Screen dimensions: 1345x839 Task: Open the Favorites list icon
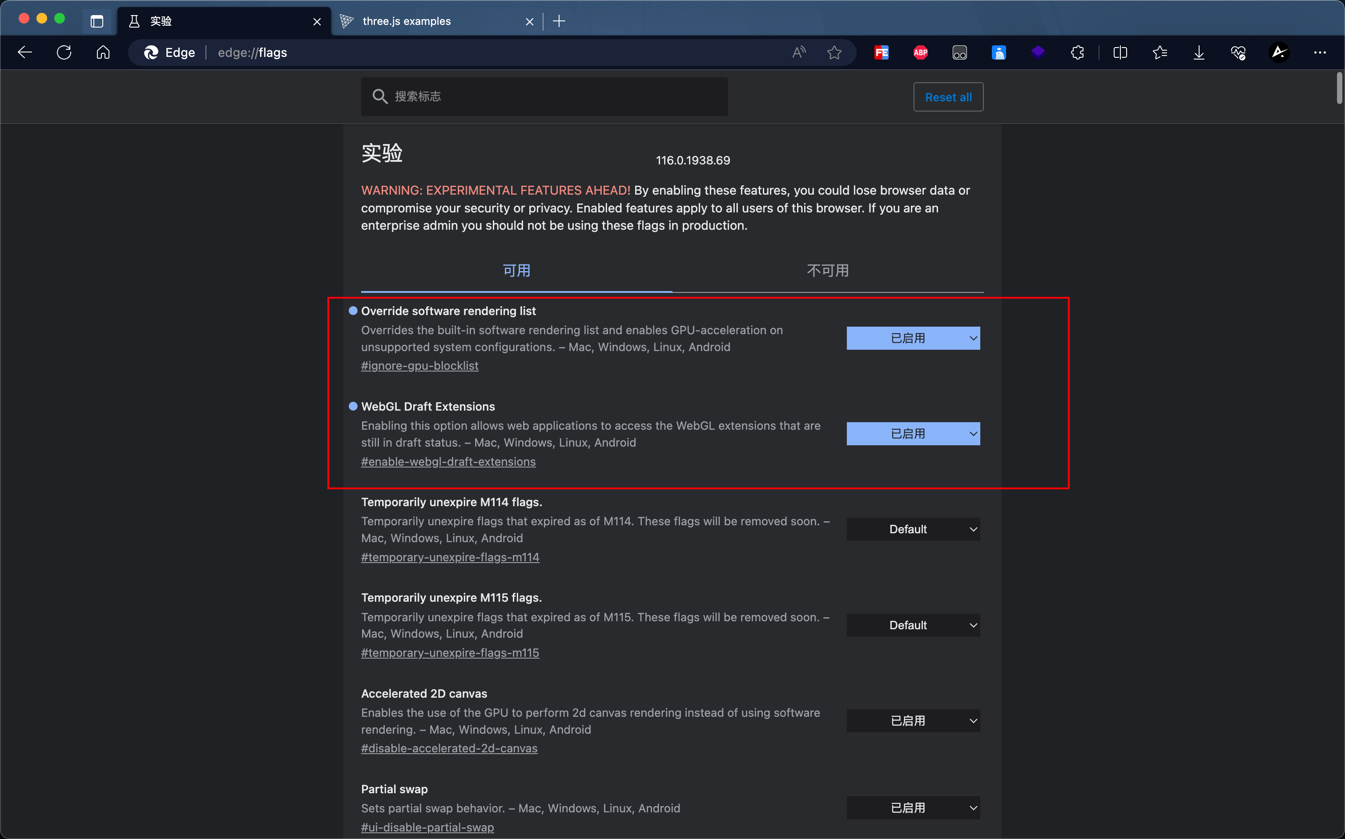pyautogui.click(x=1160, y=53)
